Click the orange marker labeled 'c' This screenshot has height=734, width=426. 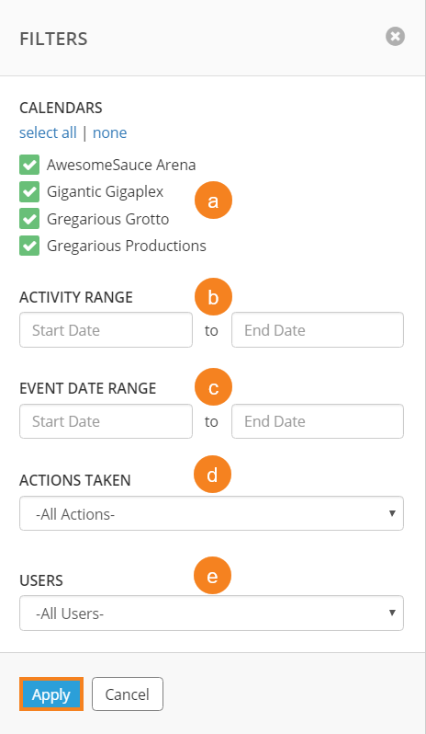tap(213, 387)
